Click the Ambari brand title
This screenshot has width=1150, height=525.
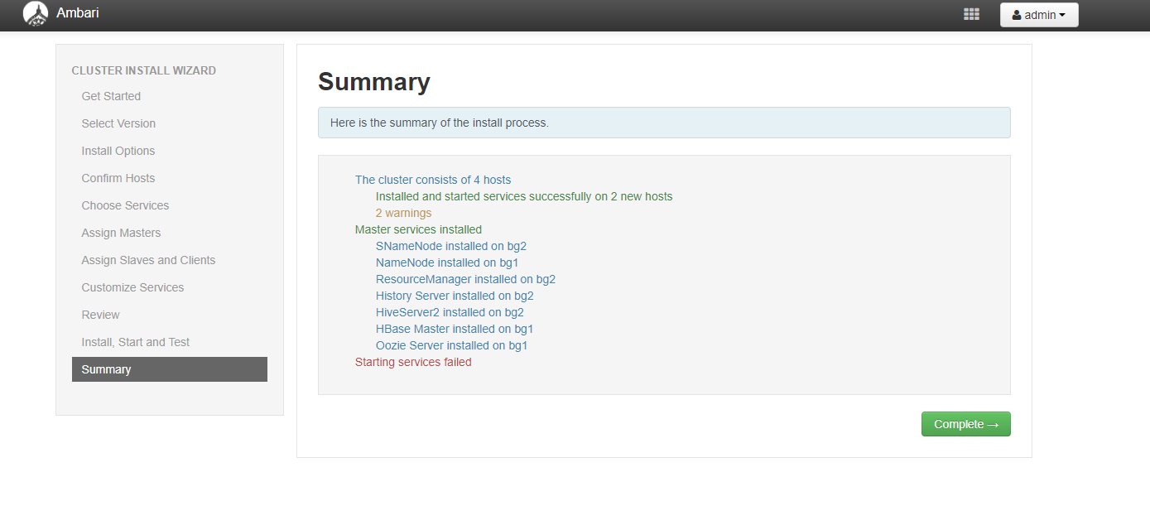pos(78,13)
